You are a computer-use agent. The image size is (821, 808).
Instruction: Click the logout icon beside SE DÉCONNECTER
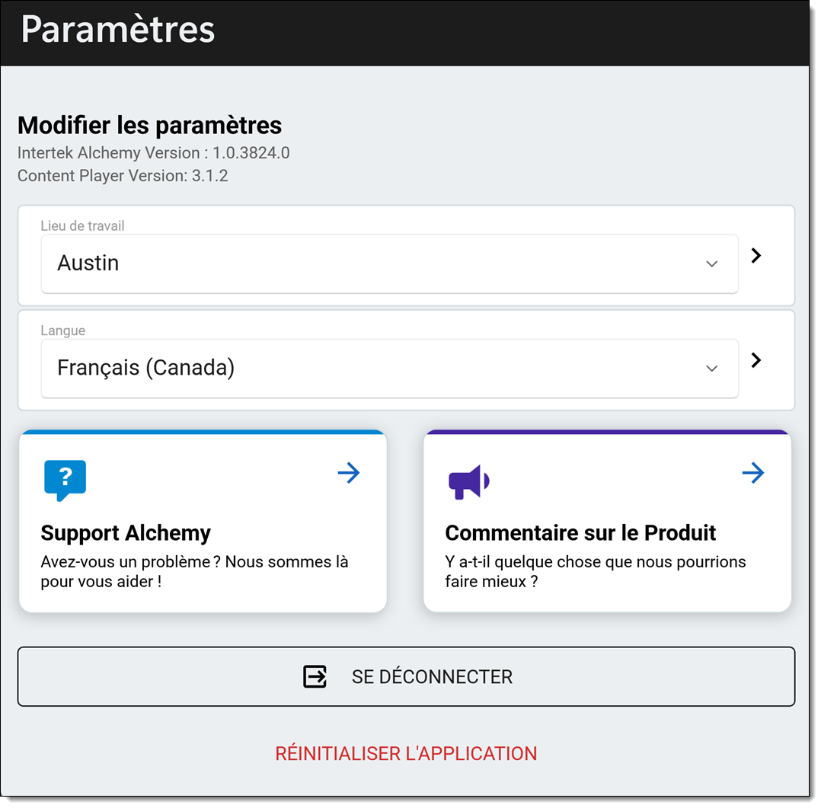[x=315, y=676]
